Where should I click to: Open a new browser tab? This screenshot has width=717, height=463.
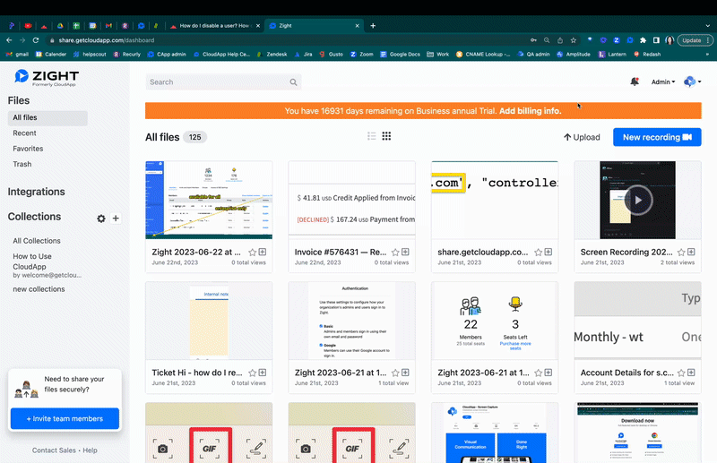[373, 26]
